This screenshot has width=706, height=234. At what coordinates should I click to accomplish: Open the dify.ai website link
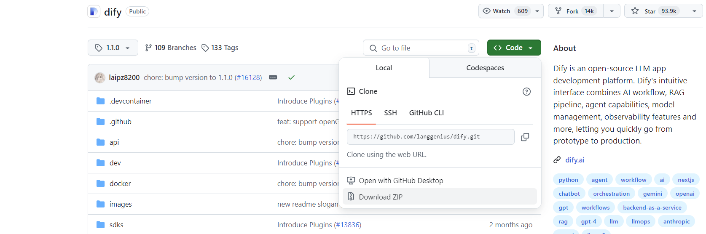[575, 160]
